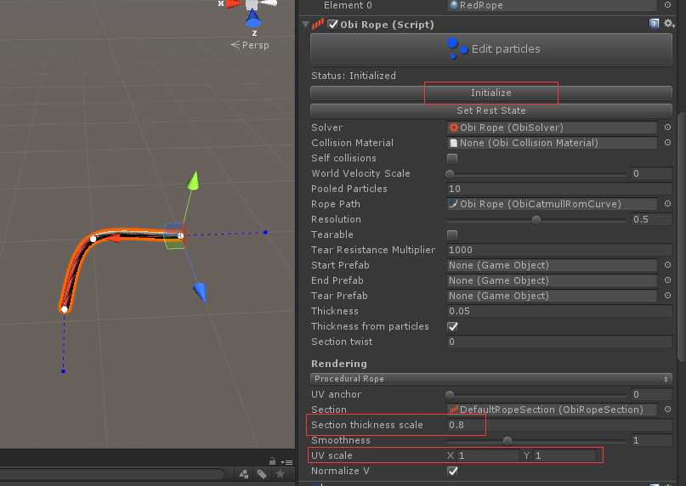686x486 pixels.
Task: Click the Edit particles button
Action: pos(490,49)
